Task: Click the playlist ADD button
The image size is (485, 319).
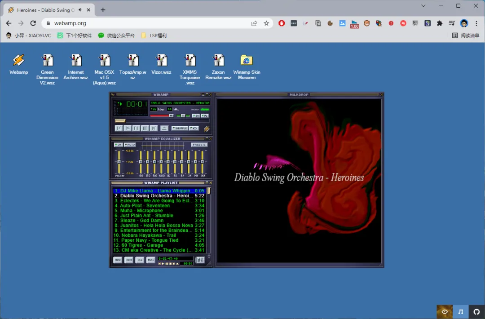Action: click(x=118, y=260)
